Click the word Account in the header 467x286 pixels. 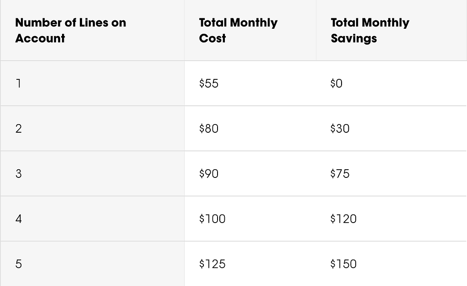[x=40, y=38]
